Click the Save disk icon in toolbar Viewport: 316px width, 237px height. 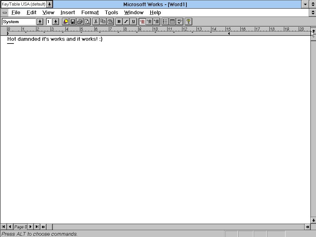tap(73, 22)
